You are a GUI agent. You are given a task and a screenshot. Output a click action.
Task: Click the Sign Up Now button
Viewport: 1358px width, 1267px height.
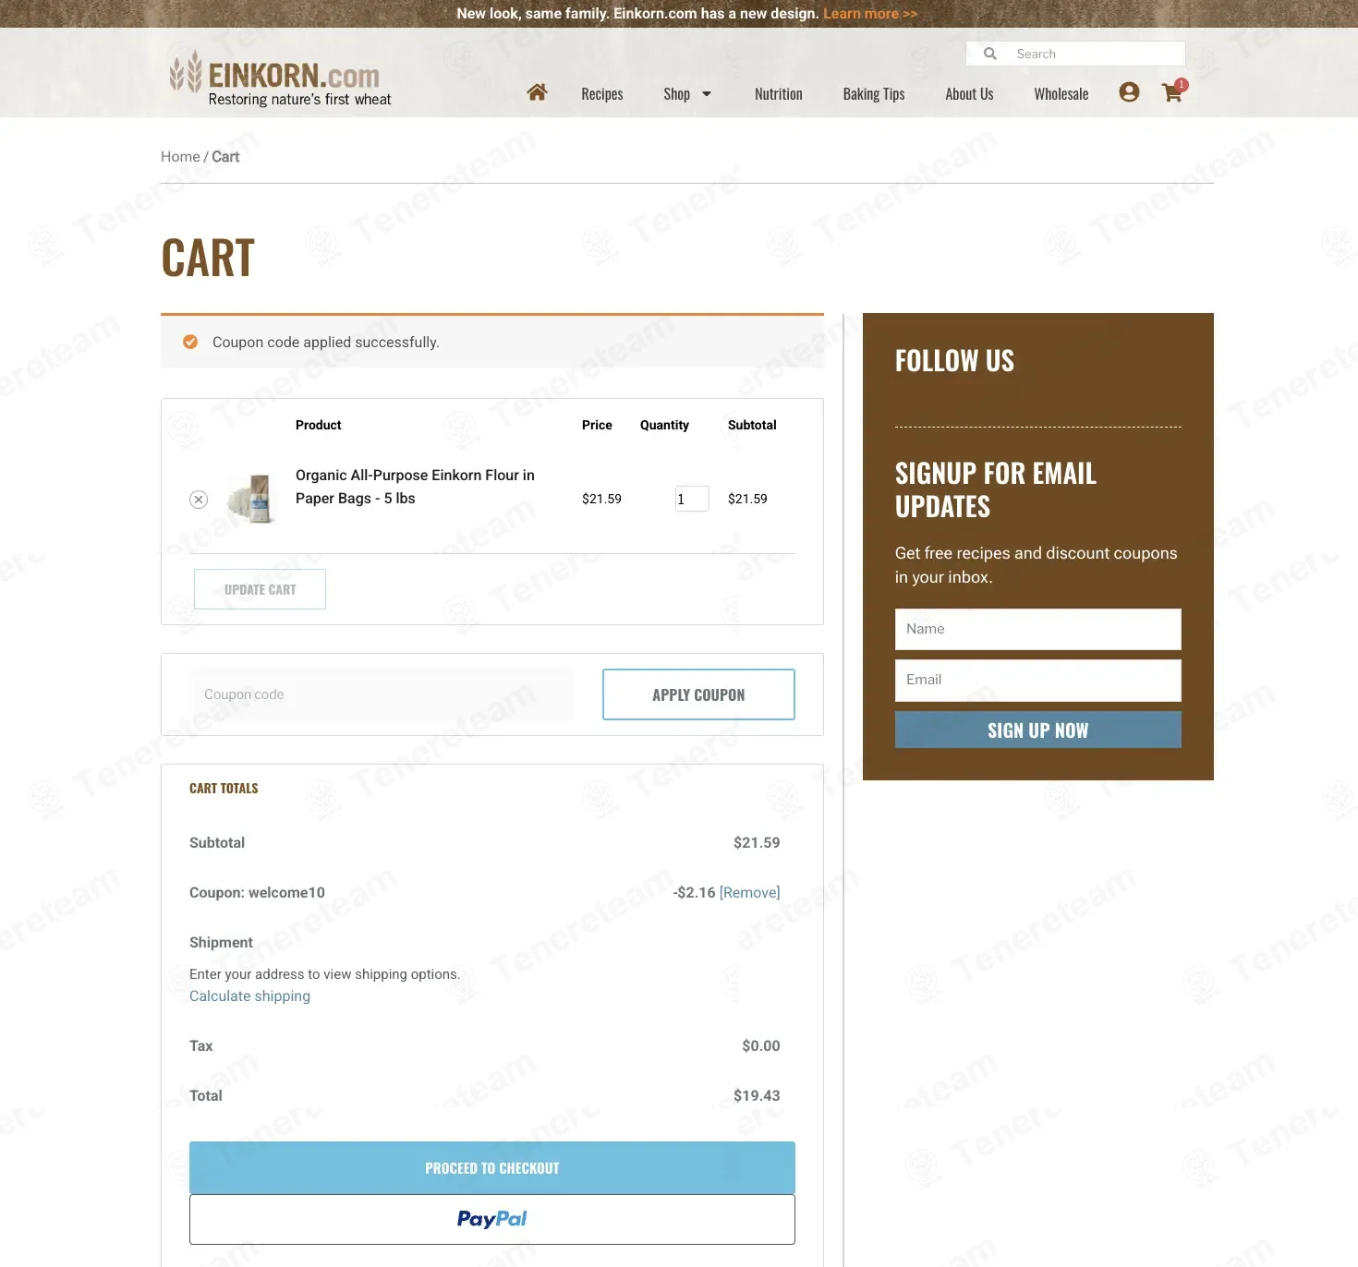(x=1038, y=730)
